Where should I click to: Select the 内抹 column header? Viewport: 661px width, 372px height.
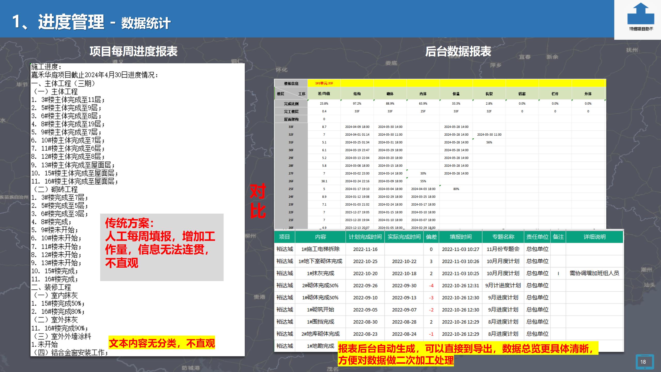coord(423,94)
